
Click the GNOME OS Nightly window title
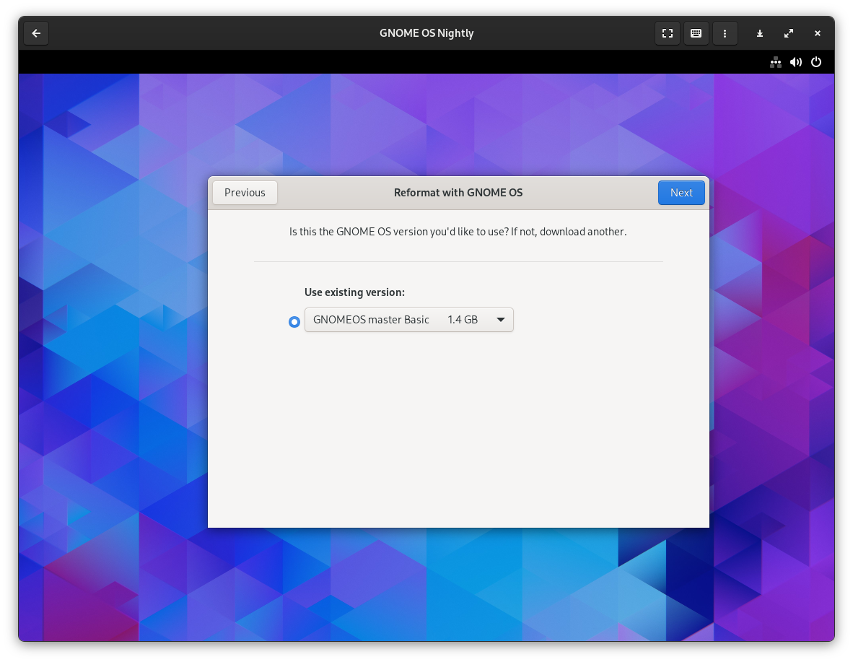click(x=426, y=33)
